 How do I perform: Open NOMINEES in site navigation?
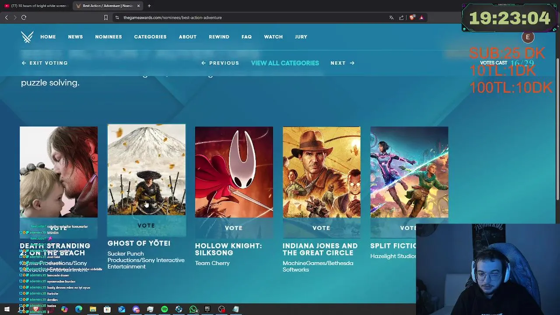pos(108,37)
